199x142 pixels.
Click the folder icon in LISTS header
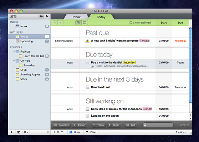click(x=41, y=16)
